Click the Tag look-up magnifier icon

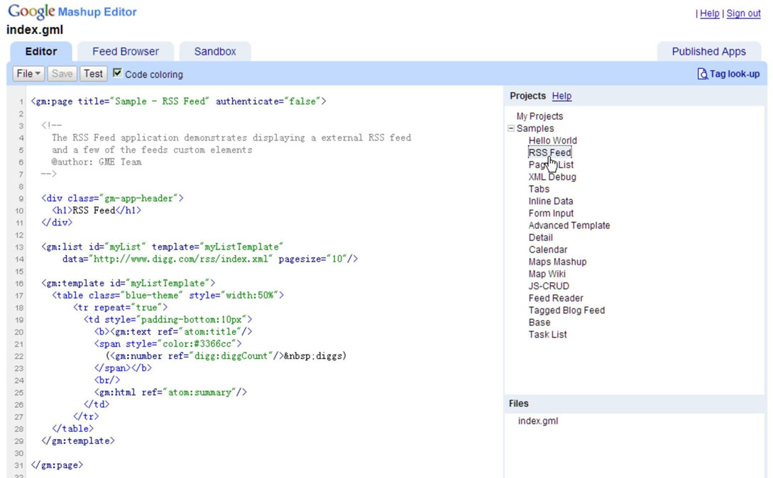pos(702,74)
